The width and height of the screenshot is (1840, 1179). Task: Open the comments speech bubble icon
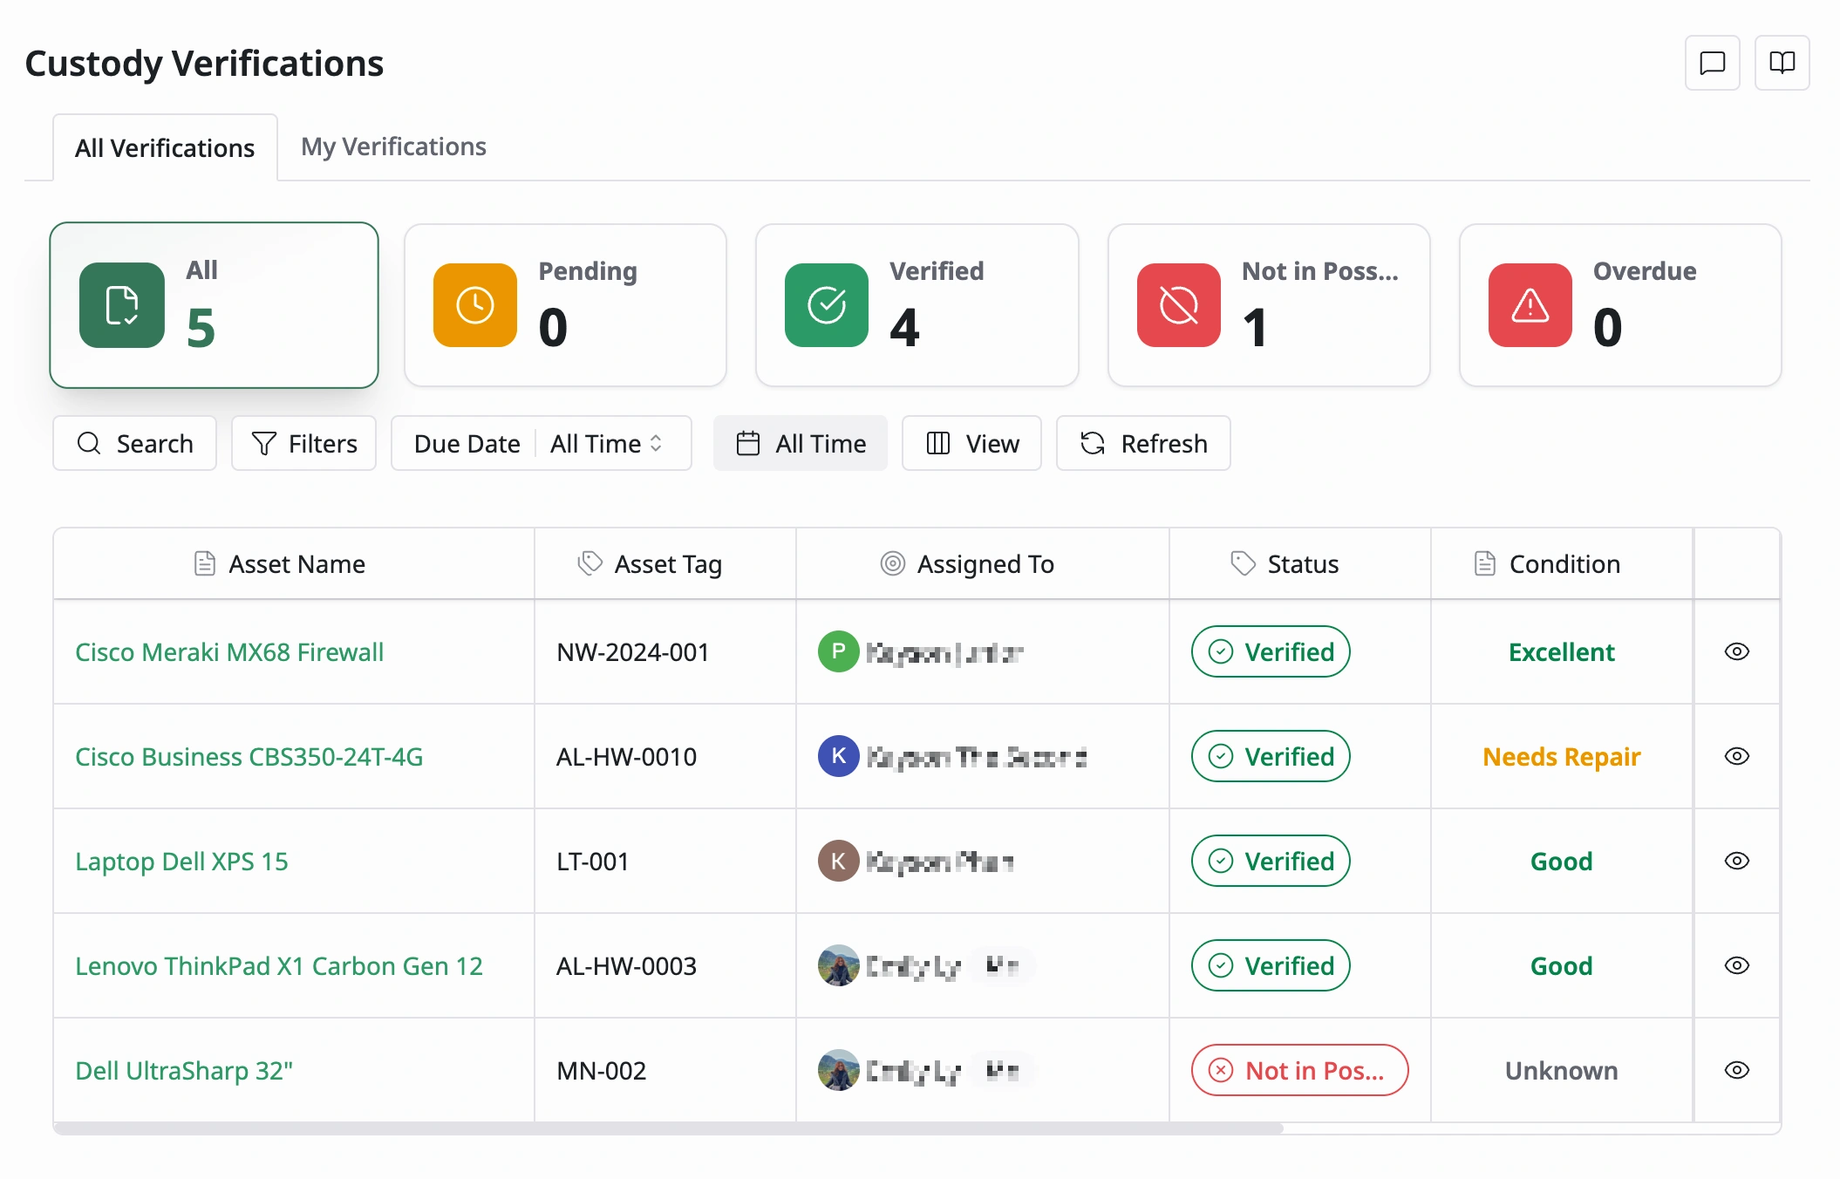1712,63
